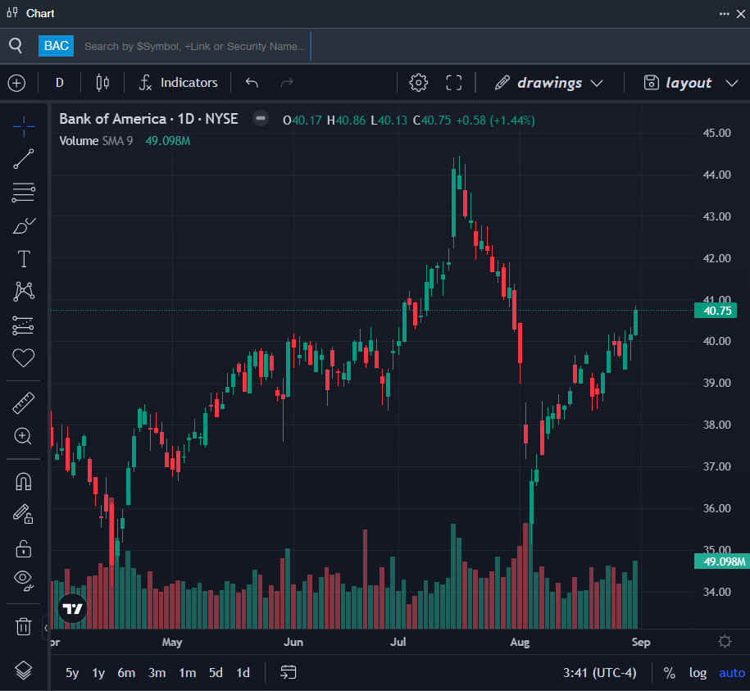
Task: Open chart settings gear
Action: tap(419, 83)
